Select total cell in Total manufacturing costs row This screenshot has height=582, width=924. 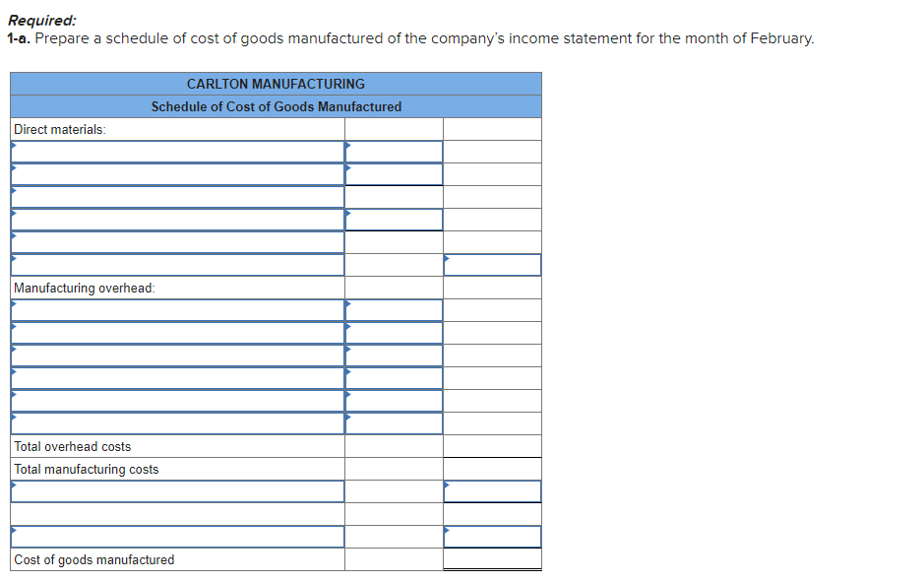[492, 469]
